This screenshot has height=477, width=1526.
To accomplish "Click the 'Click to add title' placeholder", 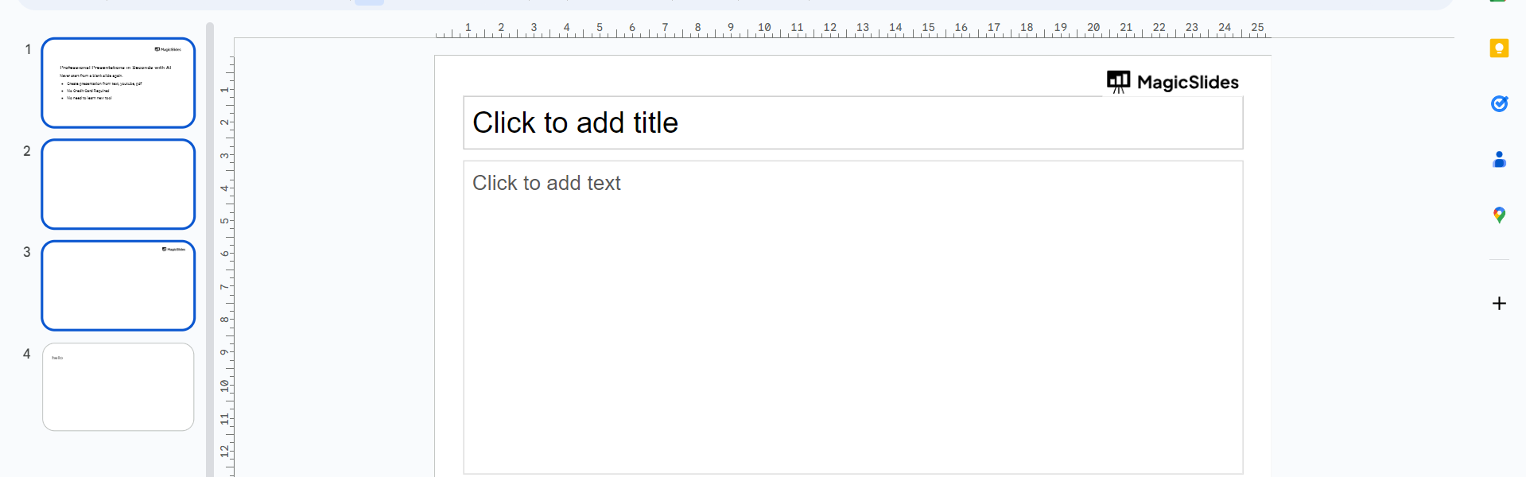I will point(853,123).
